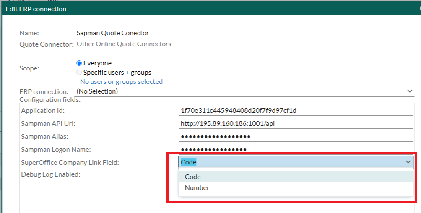
Task: Click the Debug Log Enabled label
Action: pos(51,174)
